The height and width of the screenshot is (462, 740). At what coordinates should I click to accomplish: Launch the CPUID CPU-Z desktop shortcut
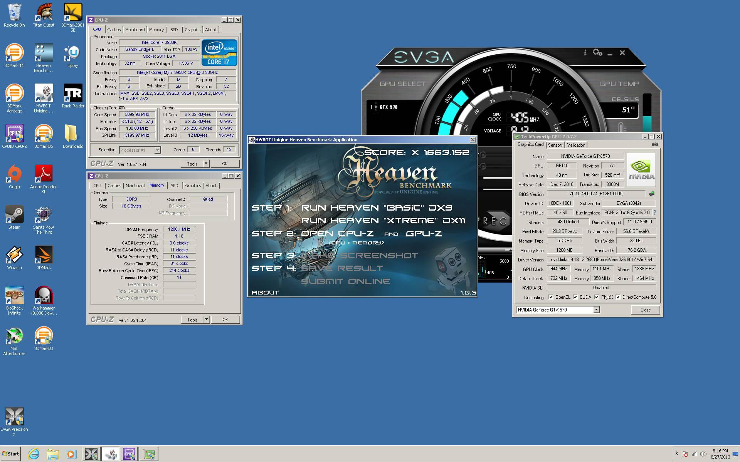(x=14, y=137)
